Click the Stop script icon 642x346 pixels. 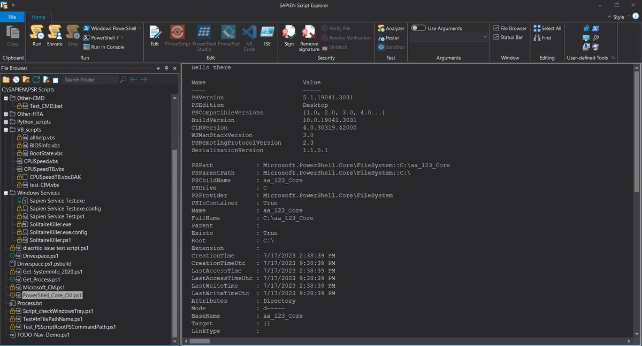[x=73, y=36]
